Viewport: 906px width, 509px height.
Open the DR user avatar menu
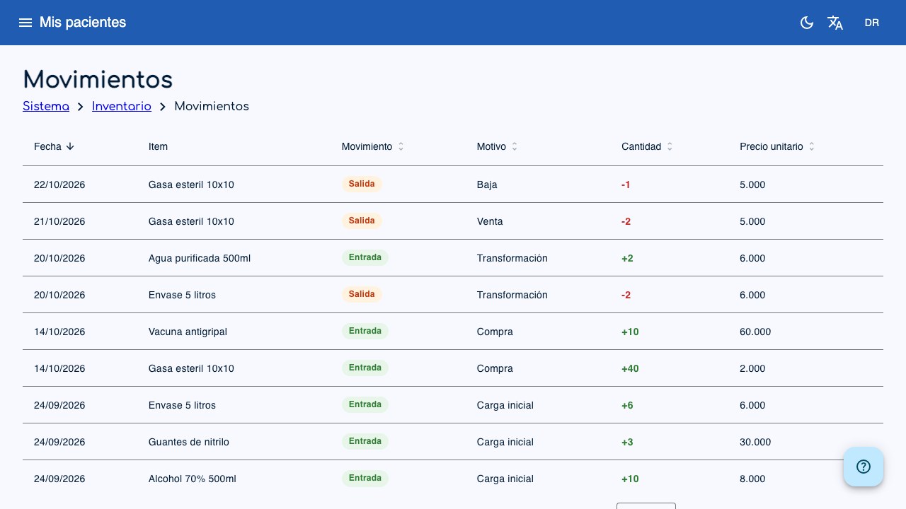pos(872,23)
